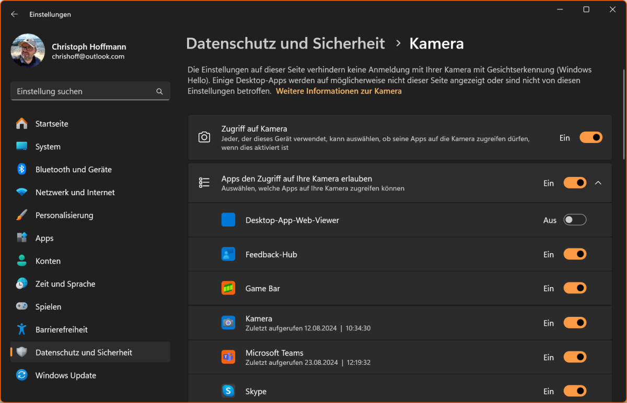Toggle Feedback-Hub camera permission off
The width and height of the screenshot is (627, 403).
pyautogui.click(x=575, y=254)
